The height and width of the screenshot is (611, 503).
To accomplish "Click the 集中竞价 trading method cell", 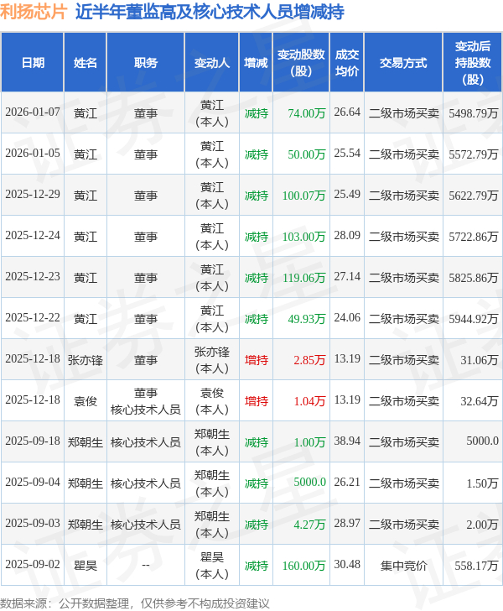I will point(404,566).
